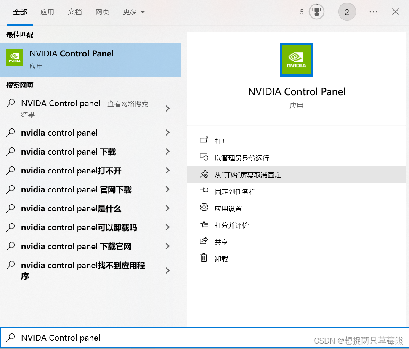Switch to the 网页 tab
409x349 pixels.
click(102, 12)
